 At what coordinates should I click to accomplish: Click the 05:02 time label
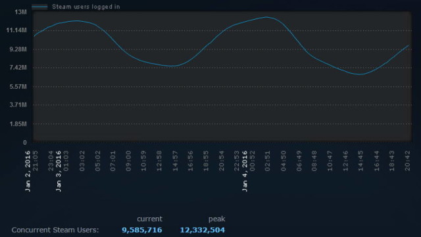pyautogui.click(x=97, y=161)
